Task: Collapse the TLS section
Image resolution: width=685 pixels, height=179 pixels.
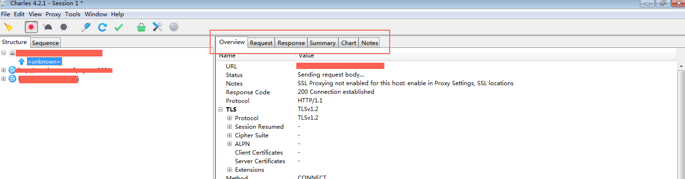Action: pyautogui.click(x=221, y=110)
